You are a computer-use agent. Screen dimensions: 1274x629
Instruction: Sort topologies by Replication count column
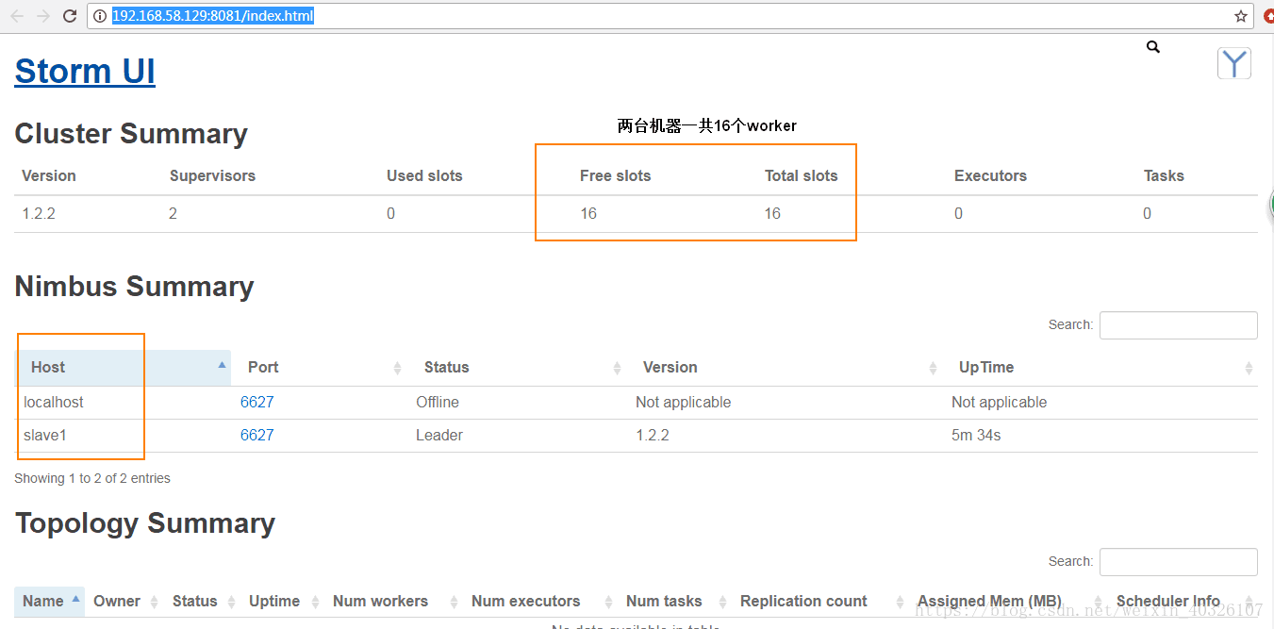[820, 602]
